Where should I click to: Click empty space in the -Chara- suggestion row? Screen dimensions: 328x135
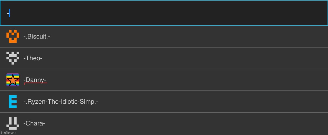(x=190, y=123)
